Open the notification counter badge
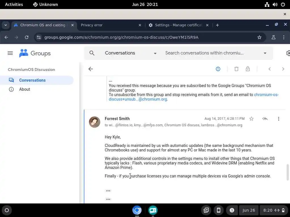290x217 pixels. 232,210
